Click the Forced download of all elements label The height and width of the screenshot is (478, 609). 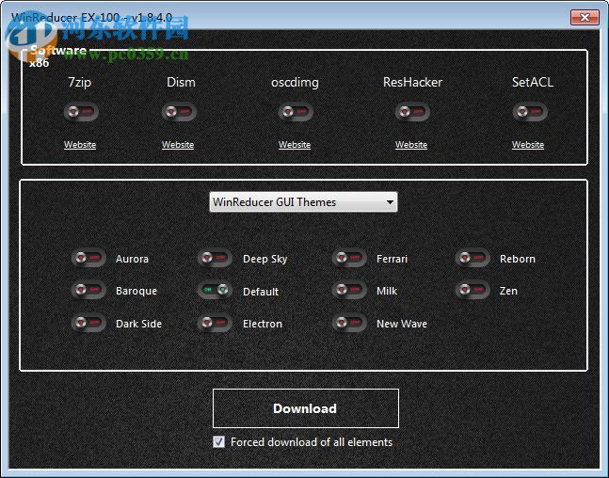[312, 442]
